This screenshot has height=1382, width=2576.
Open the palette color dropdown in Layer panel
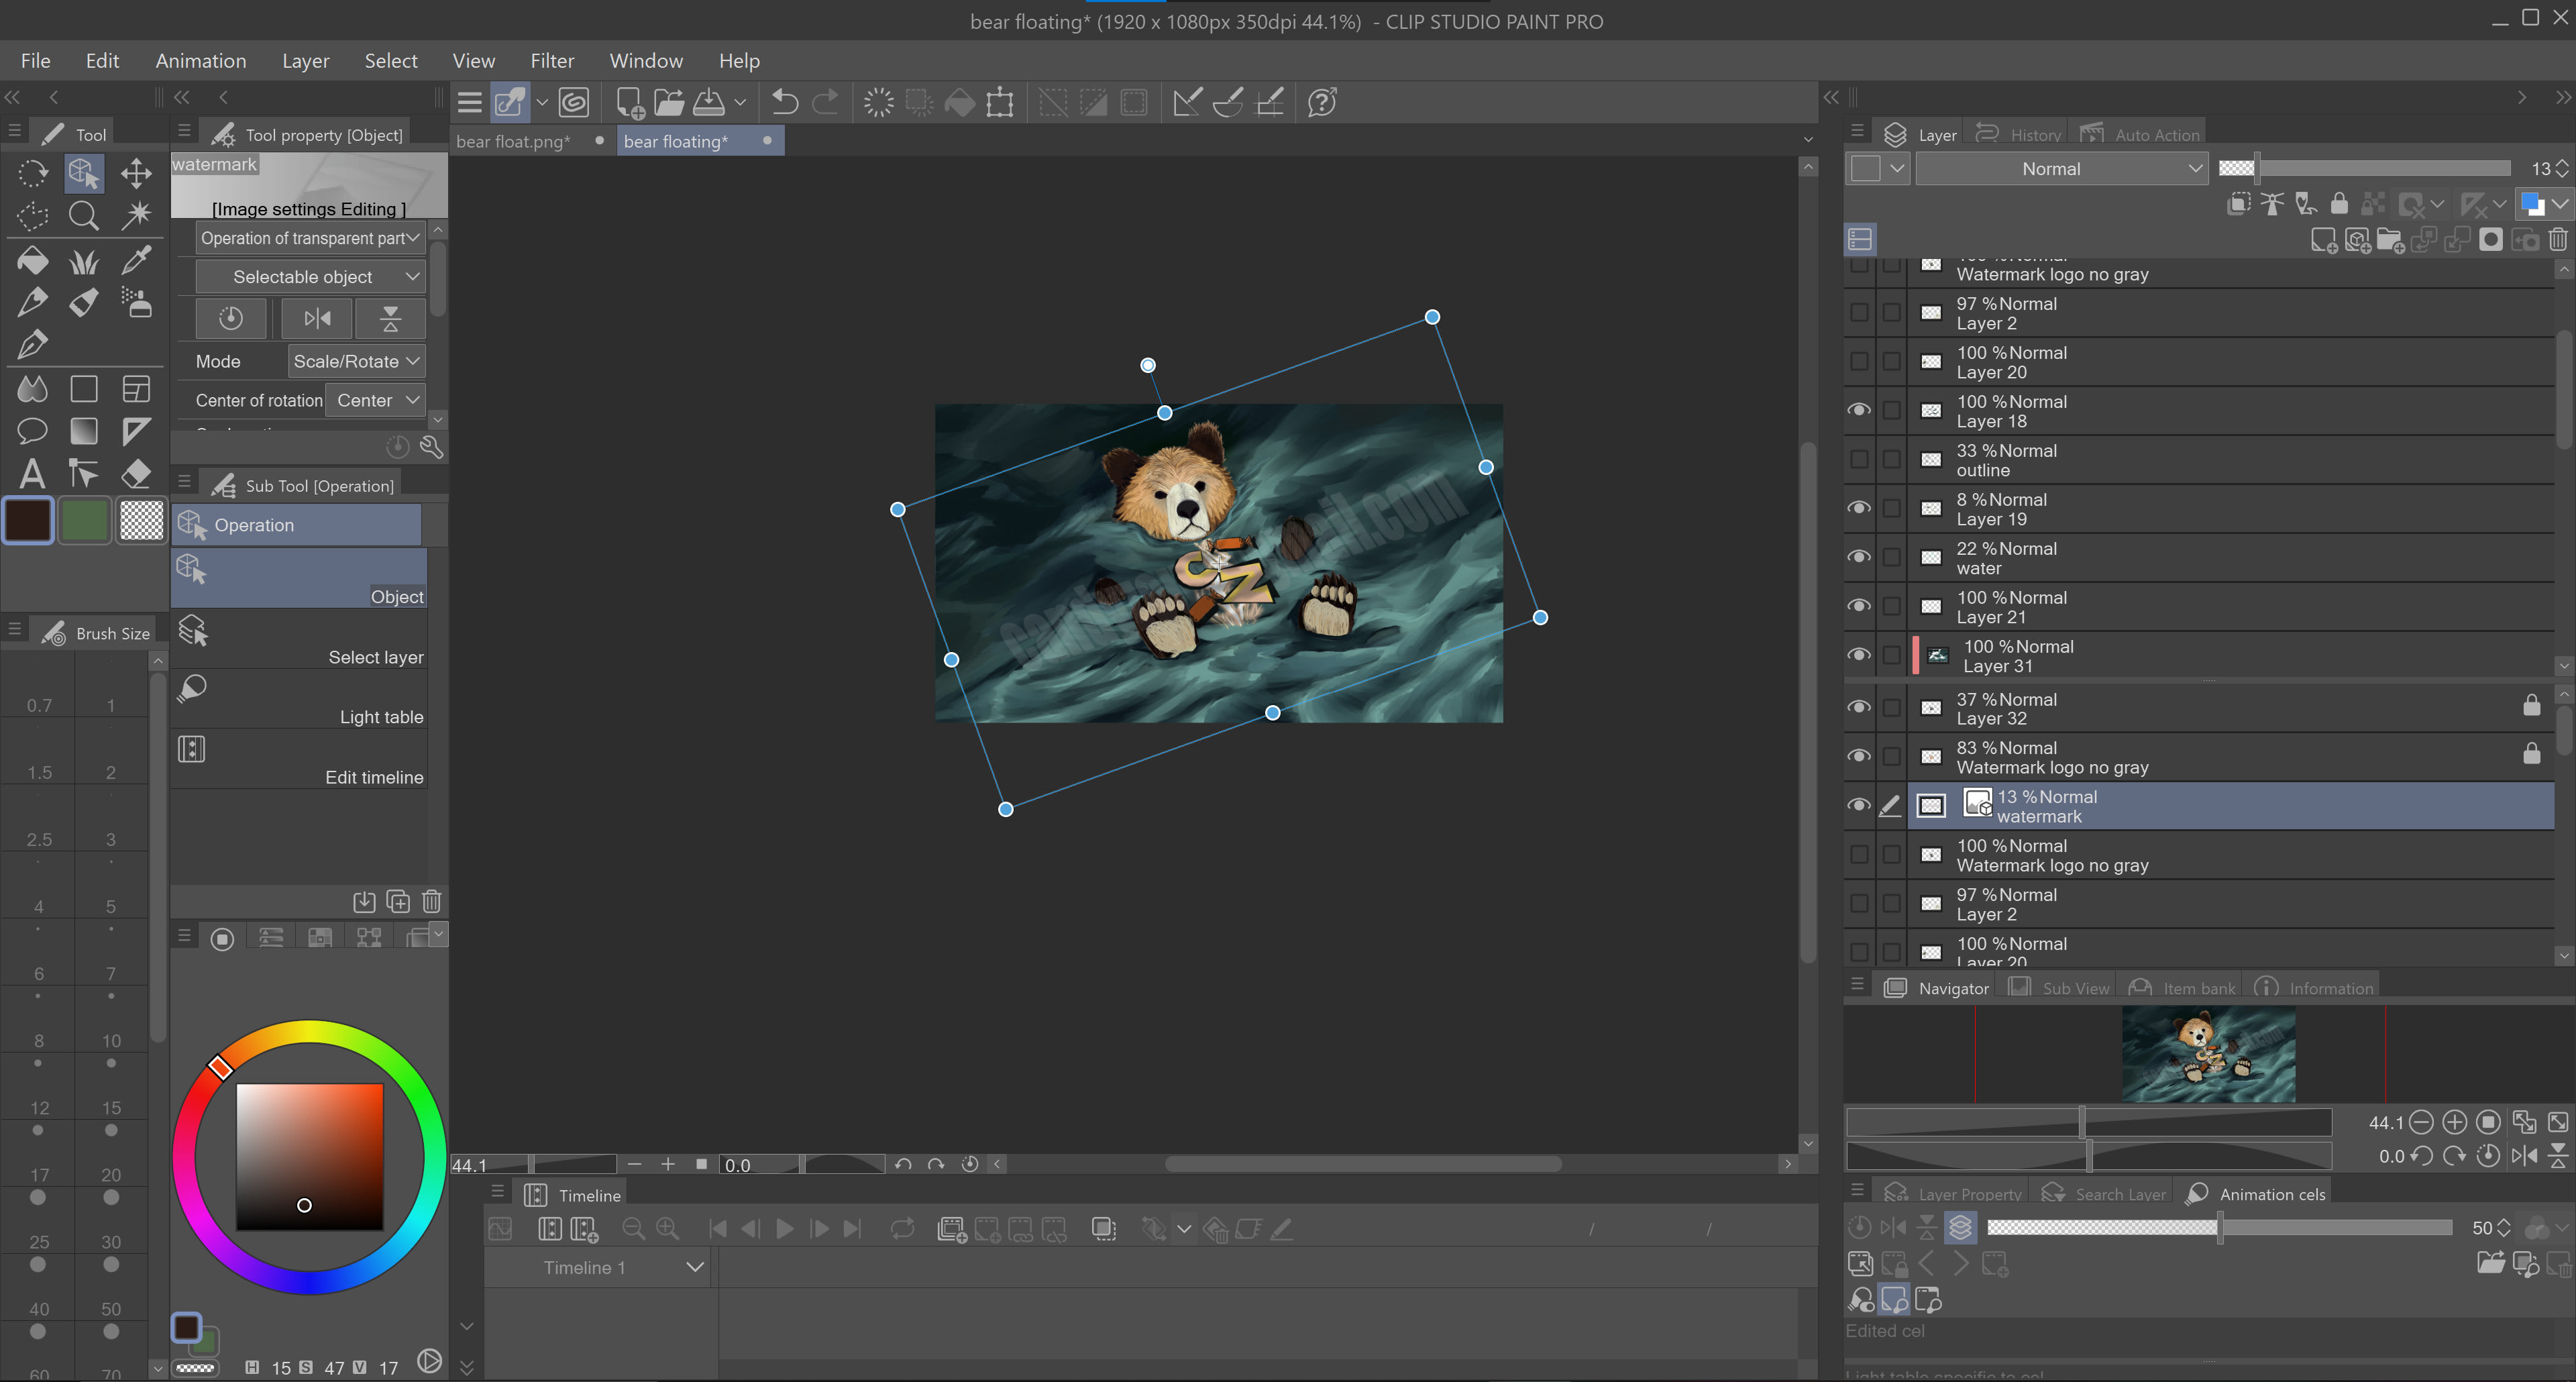[x=1877, y=169]
